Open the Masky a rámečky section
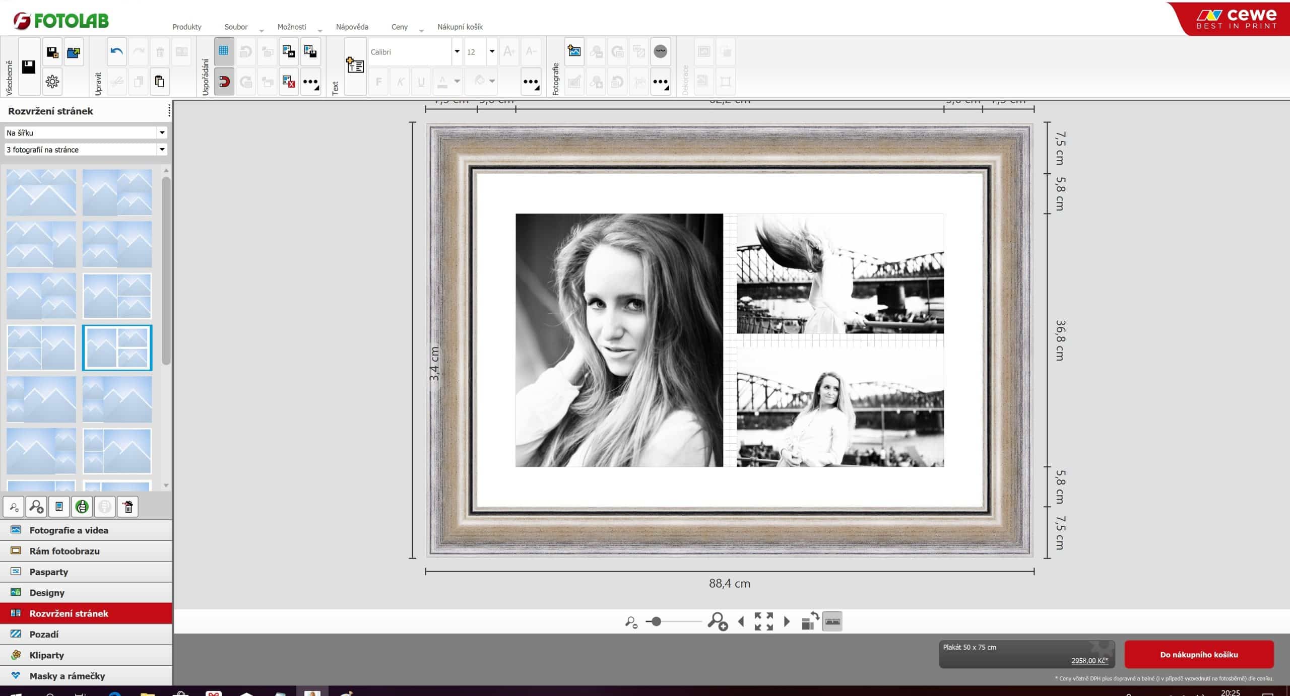 click(x=86, y=676)
